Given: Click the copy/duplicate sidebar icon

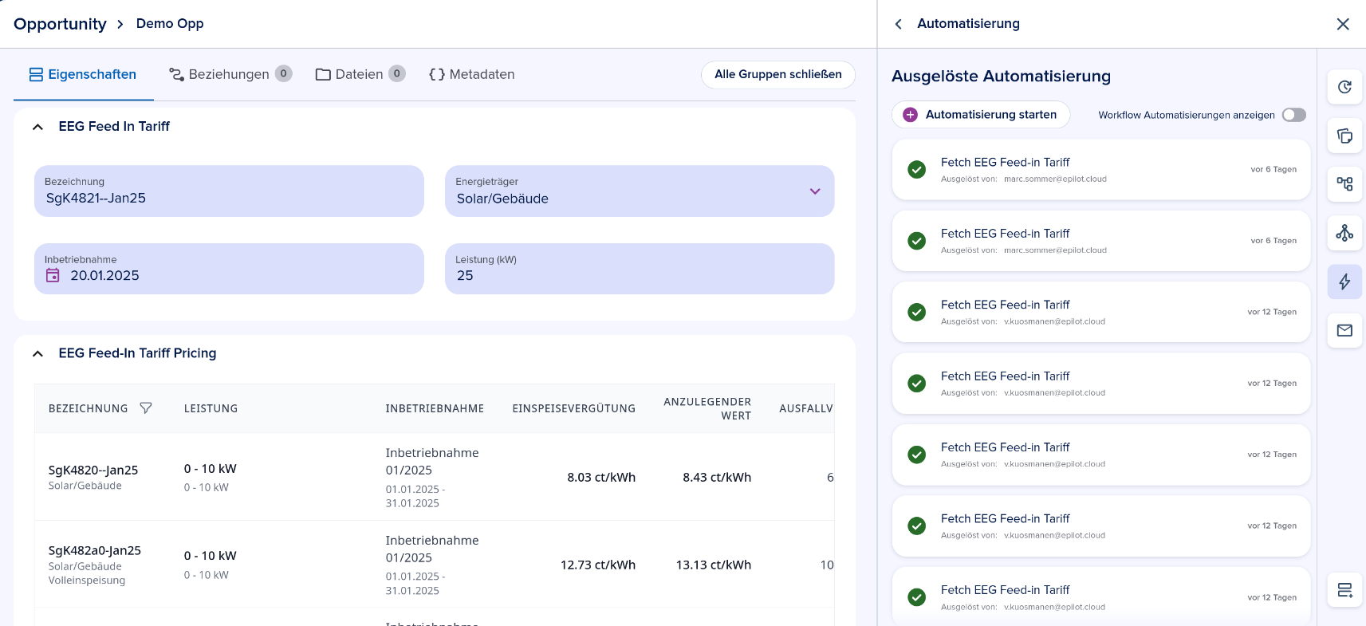Looking at the screenshot, I should click(1344, 136).
